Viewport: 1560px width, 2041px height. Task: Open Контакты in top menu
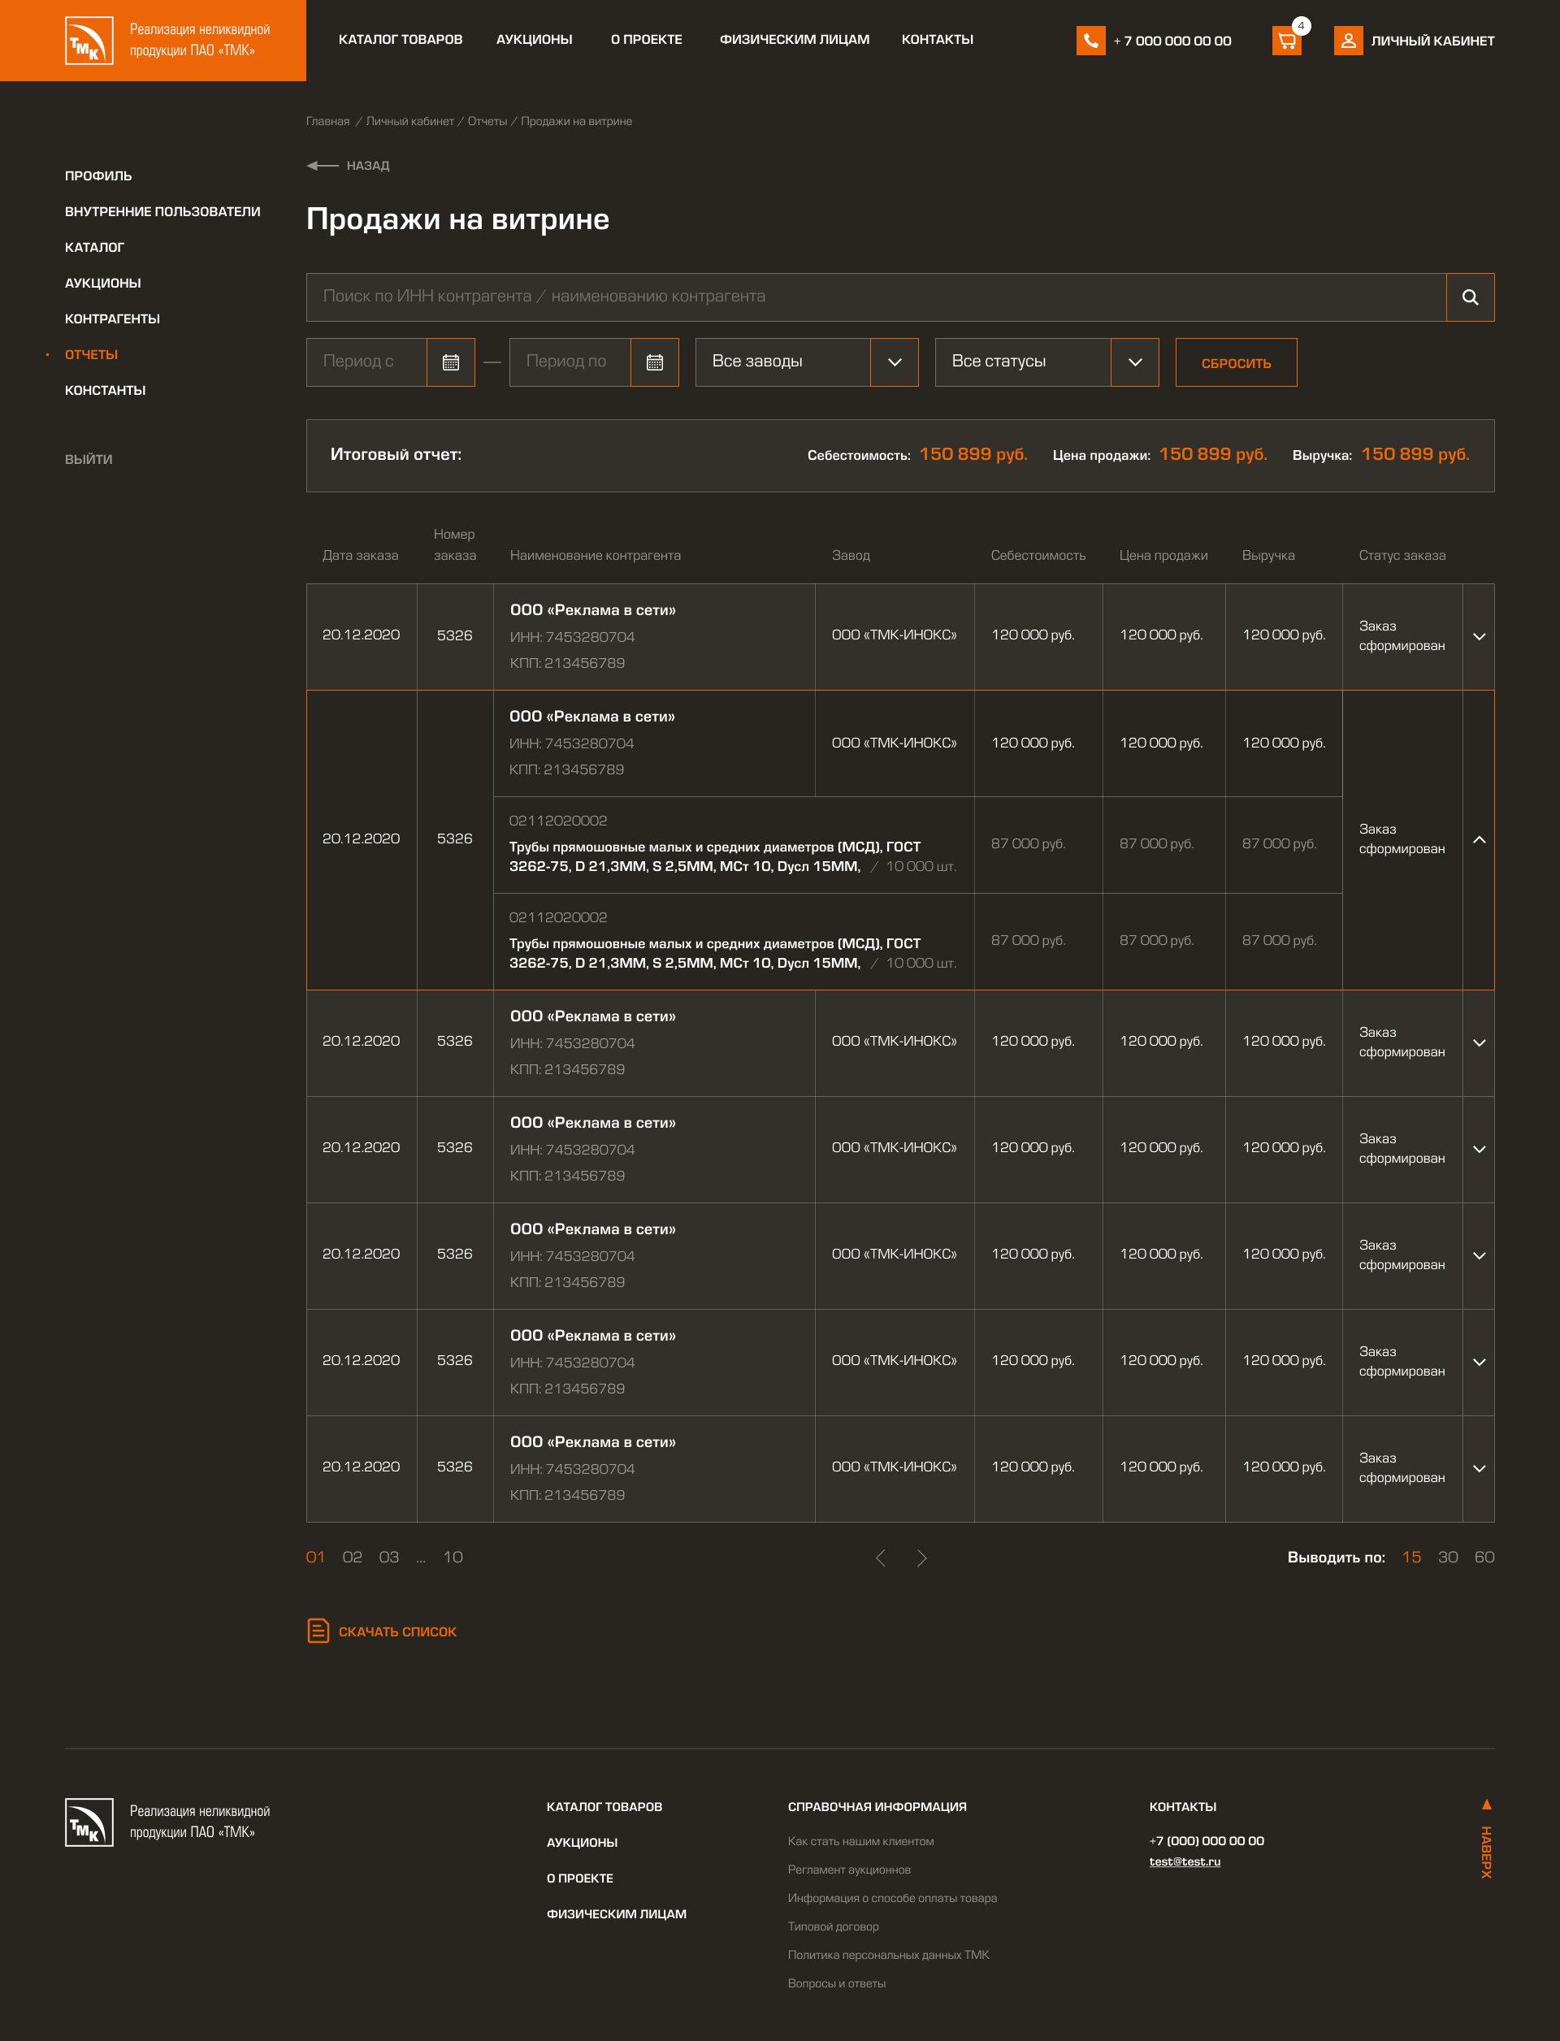(937, 40)
